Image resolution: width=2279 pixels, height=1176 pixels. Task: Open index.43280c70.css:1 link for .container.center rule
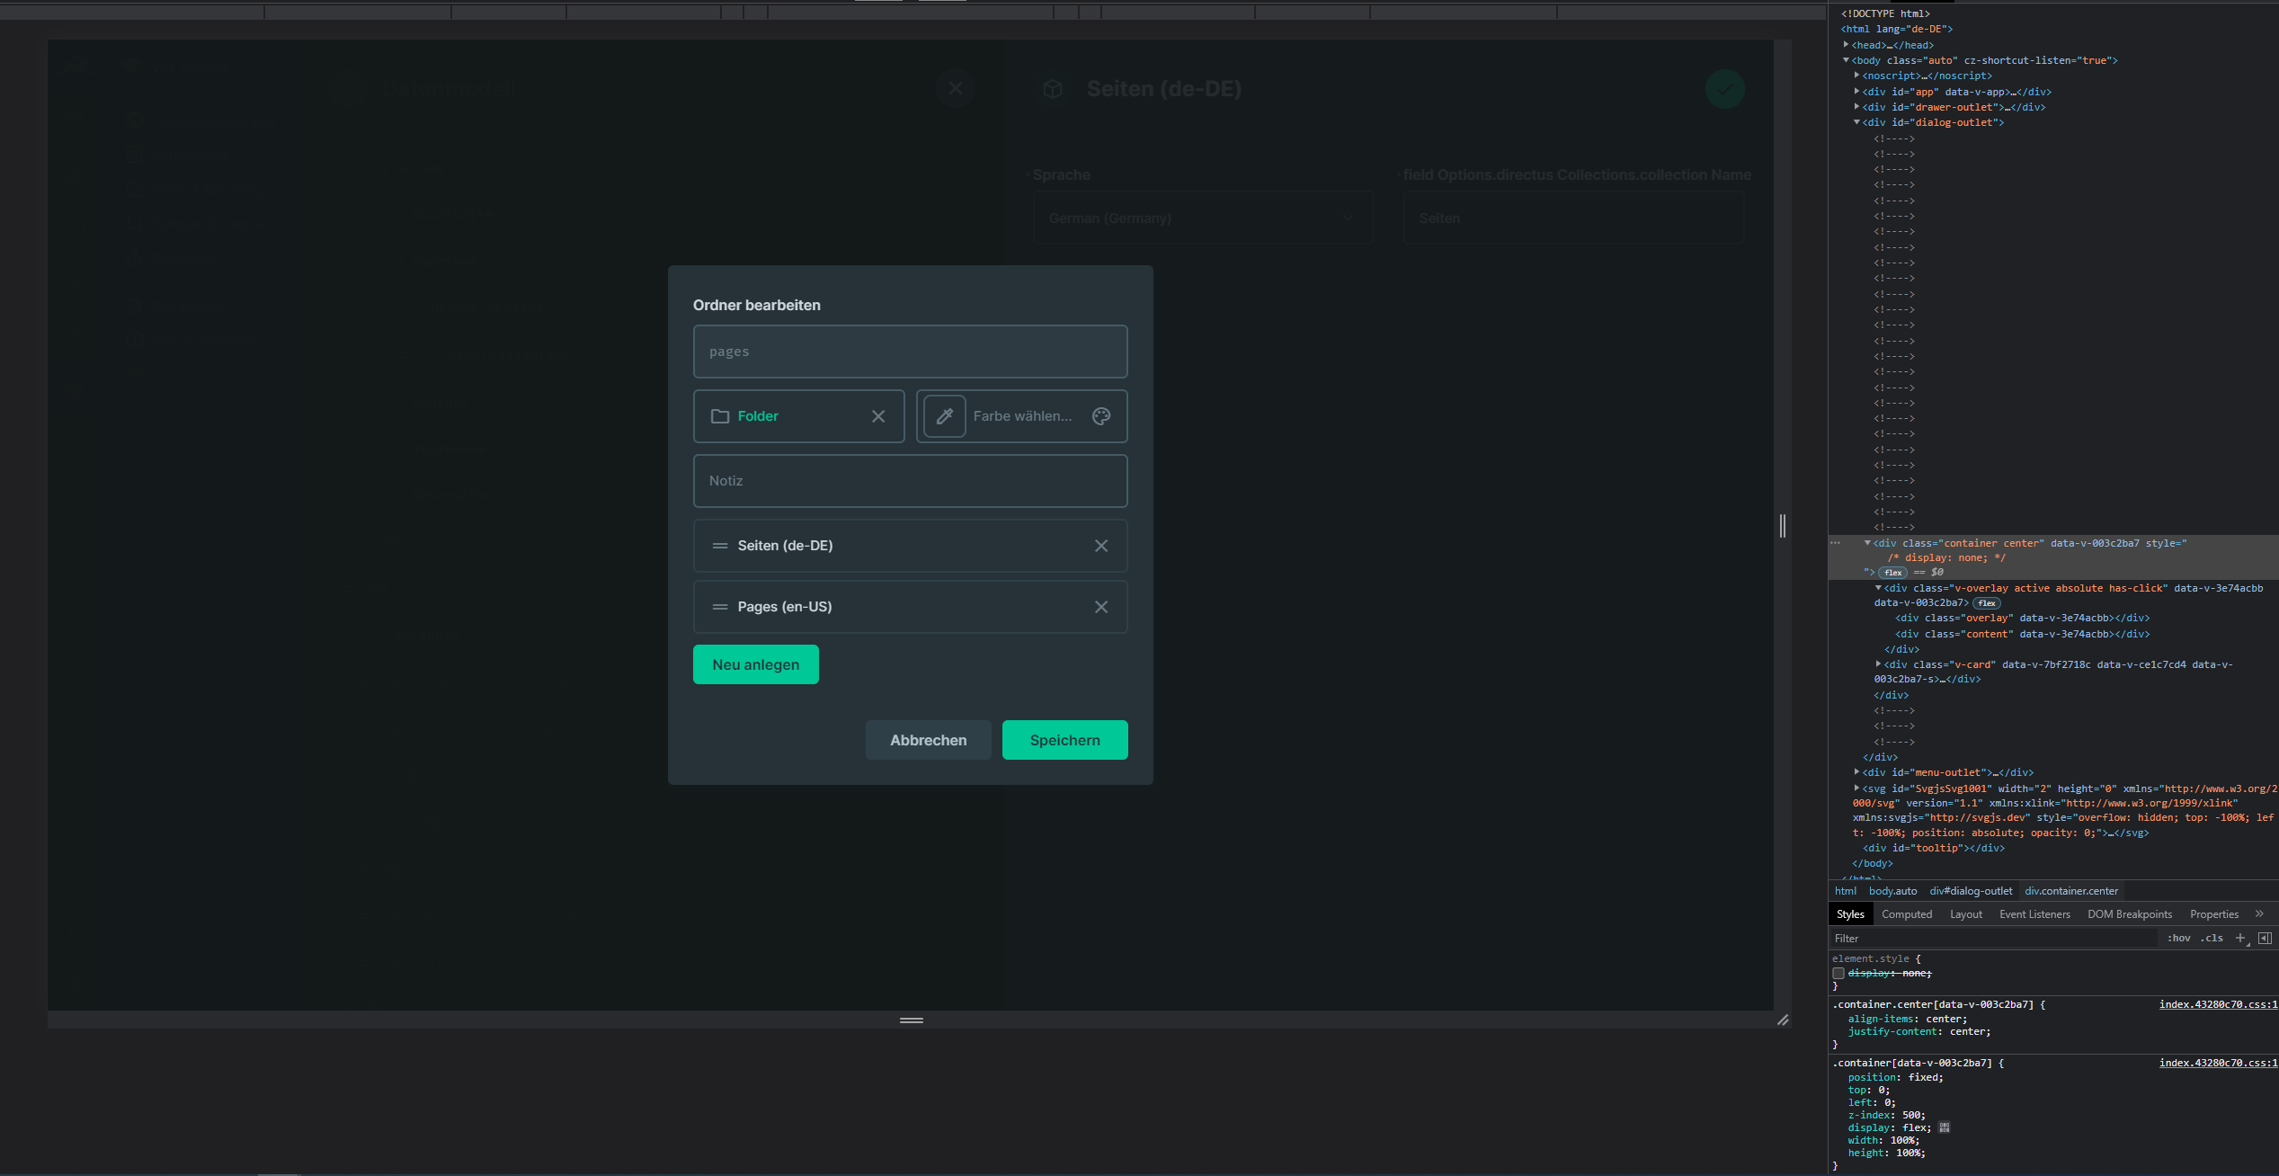click(x=2218, y=1004)
